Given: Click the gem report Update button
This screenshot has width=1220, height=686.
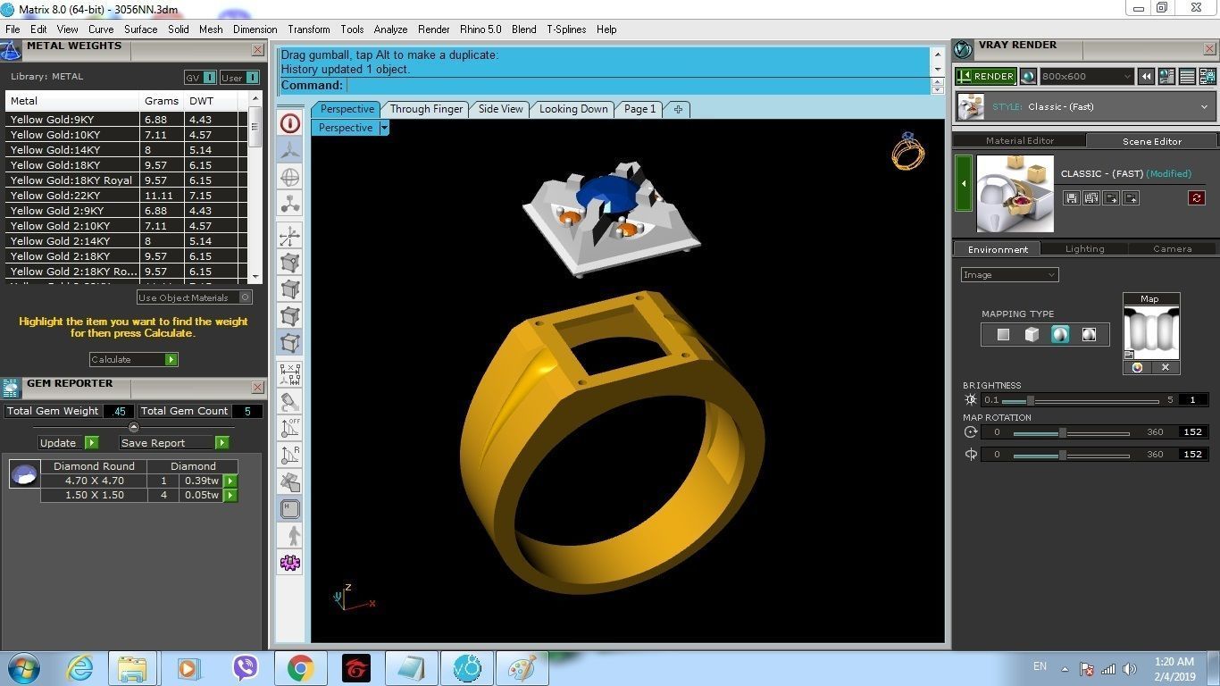Looking at the screenshot, I should tap(68, 443).
